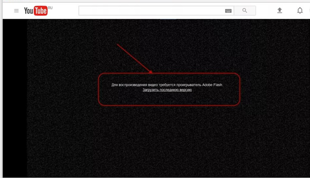Click the magnifier search button
310x178 pixels.
click(x=245, y=10)
